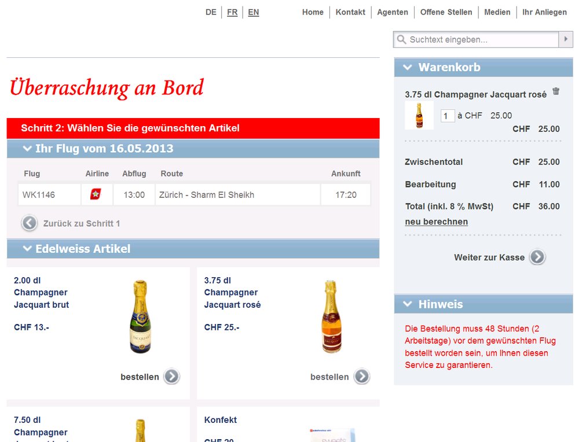Click price CHF 25.- in product list
This screenshot has width=579, height=442.
[x=222, y=327]
